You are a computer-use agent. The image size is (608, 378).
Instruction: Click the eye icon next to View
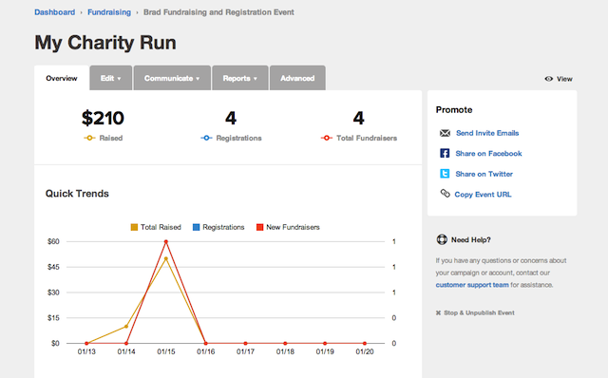pos(549,79)
